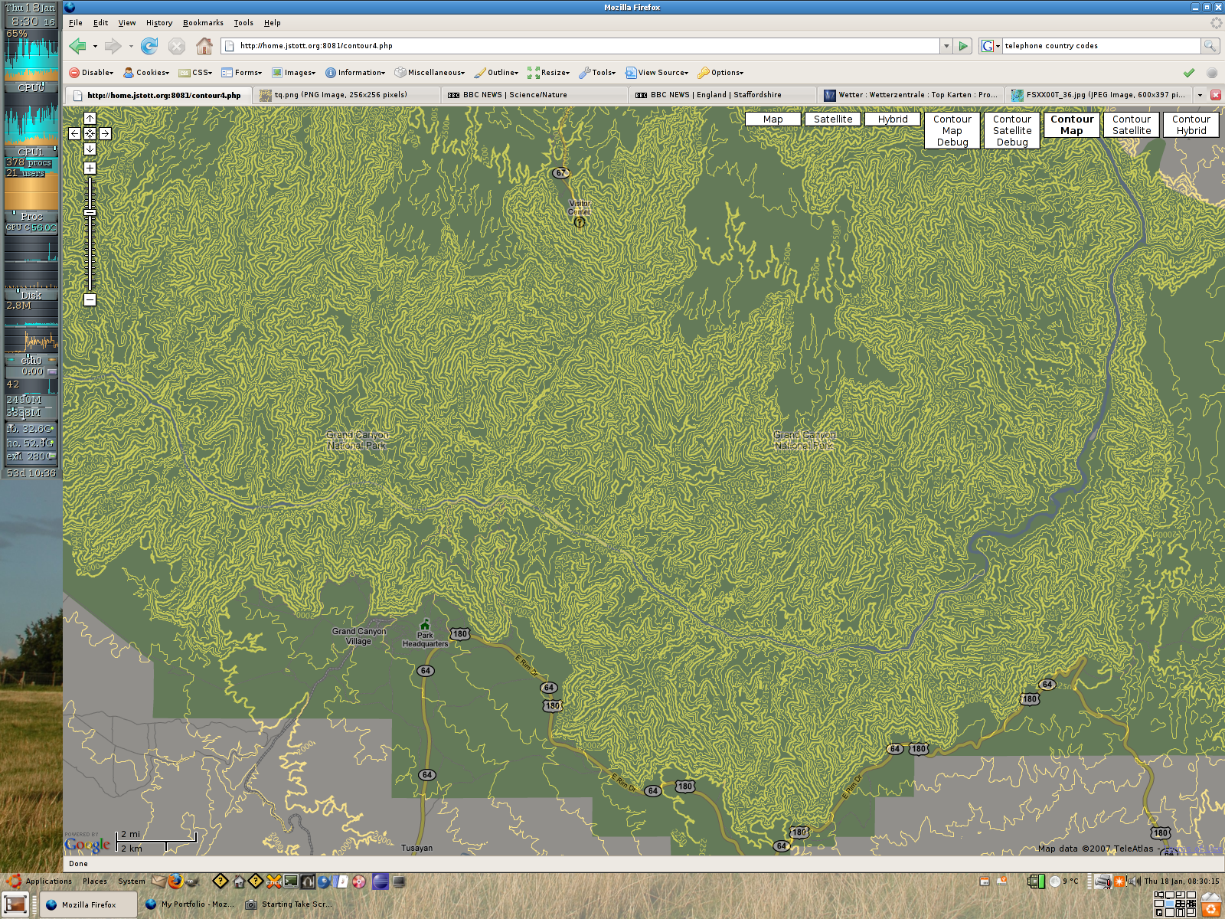Switch to My Portfolio taskbar window
1225x919 pixels.
click(190, 904)
